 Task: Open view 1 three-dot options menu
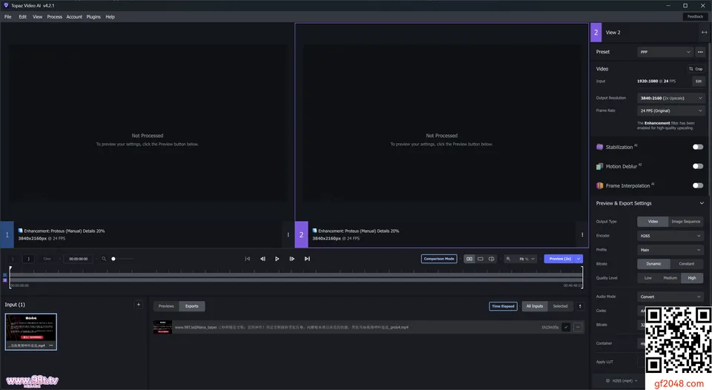click(x=288, y=235)
